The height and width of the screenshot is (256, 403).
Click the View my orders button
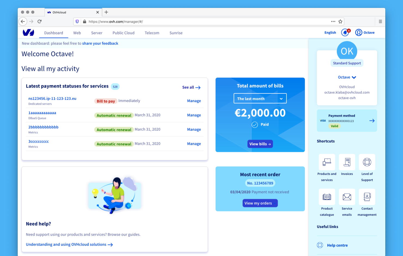point(260,203)
